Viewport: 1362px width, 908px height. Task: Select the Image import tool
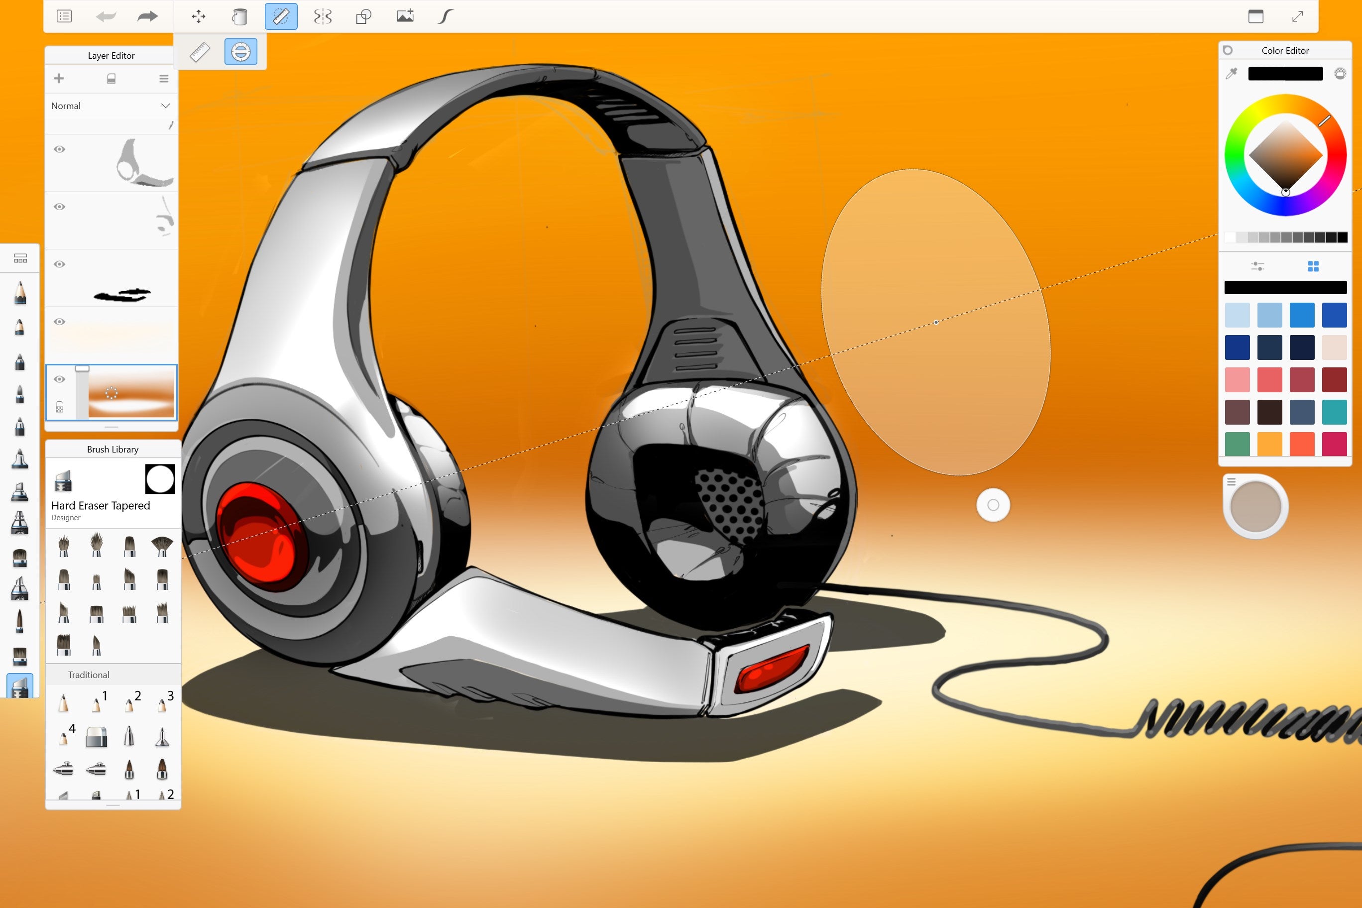point(405,15)
